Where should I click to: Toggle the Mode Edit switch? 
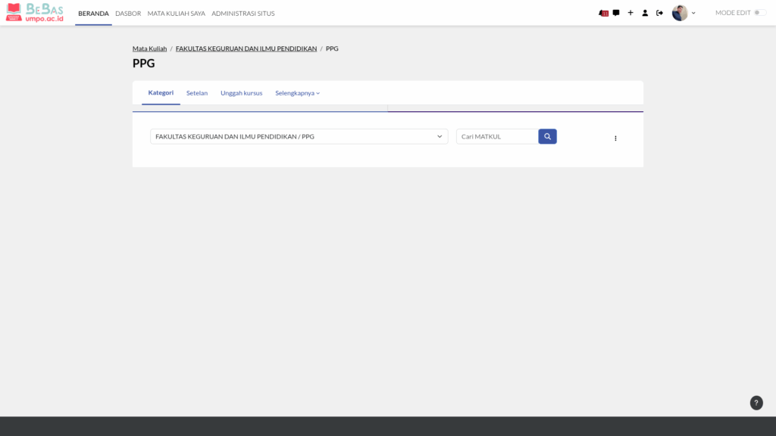click(x=759, y=13)
